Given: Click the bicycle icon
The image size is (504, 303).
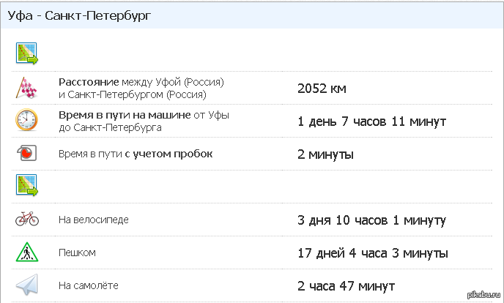Looking at the screenshot, I should 26,219.
